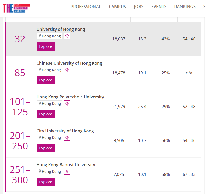Click graduation cap icon for Hong Kong Polytechnic University
This screenshot has height=194, width=205.
pyautogui.click(x=67, y=104)
